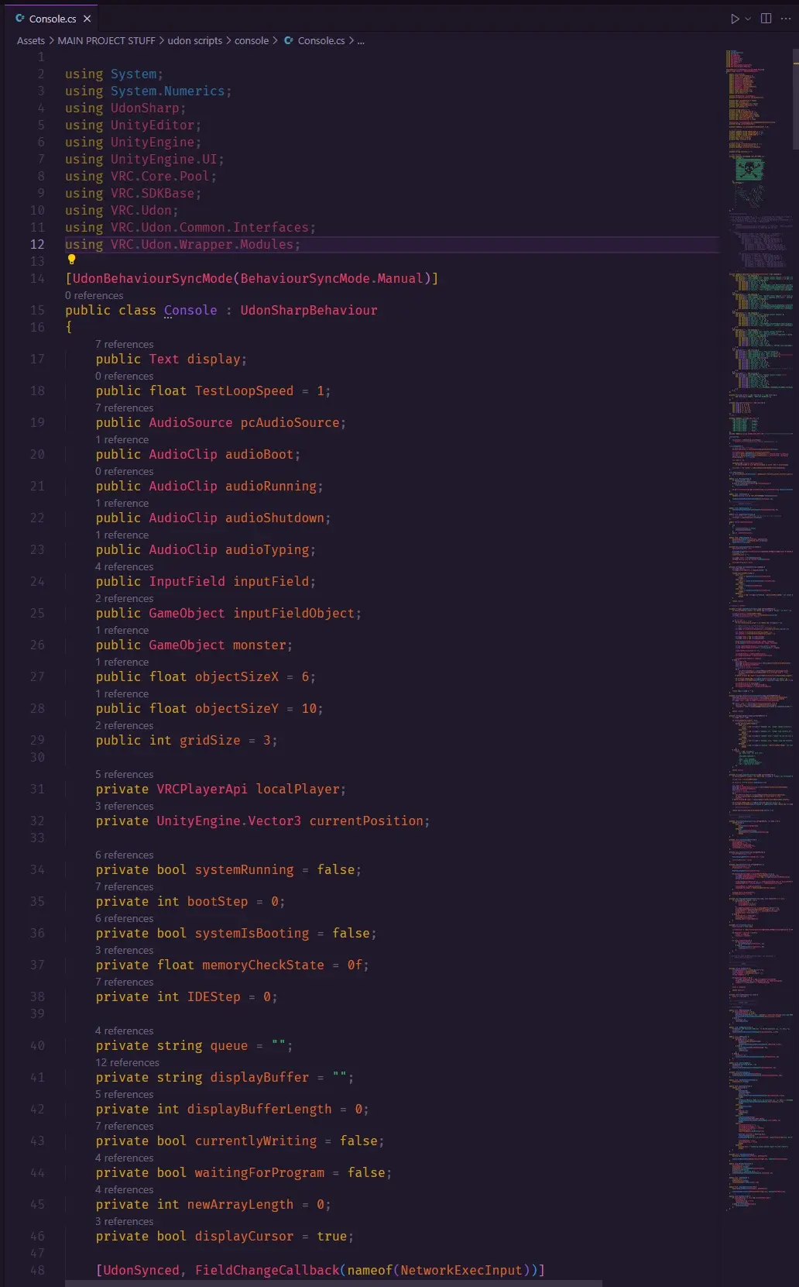
Task: Run the file with the play icon
Action: coord(735,19)
